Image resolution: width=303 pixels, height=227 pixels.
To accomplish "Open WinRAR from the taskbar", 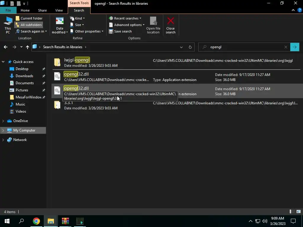I will pos(65,221).
